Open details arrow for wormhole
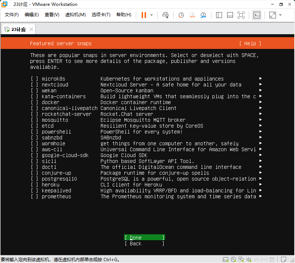This screenshot has width=295, height=263. pos(261,143)
